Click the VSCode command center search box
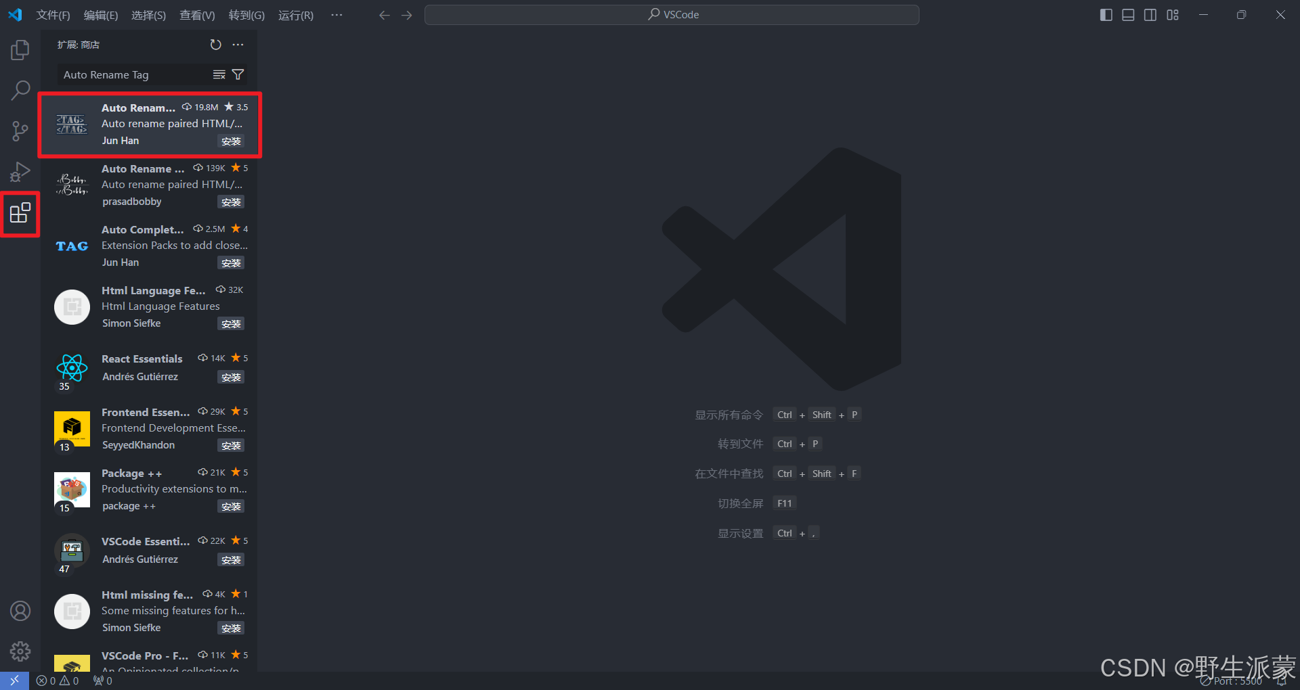 672,15
